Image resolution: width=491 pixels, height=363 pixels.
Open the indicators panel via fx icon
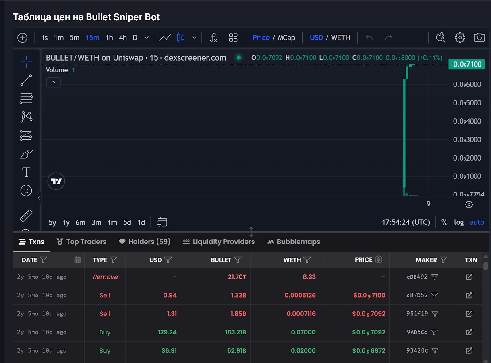[213, 38]
